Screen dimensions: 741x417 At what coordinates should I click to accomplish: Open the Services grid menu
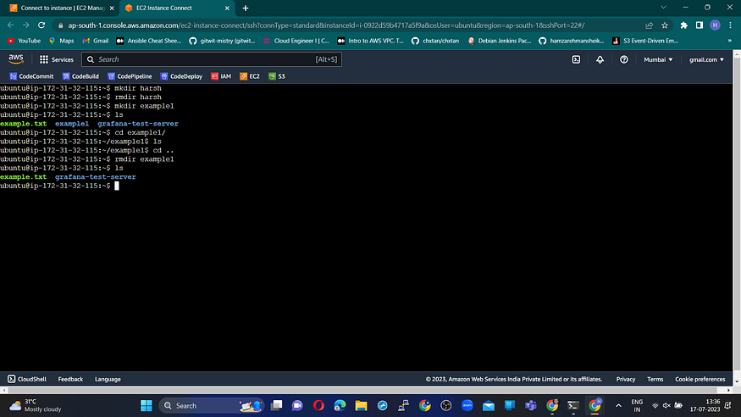pos(56,59)
